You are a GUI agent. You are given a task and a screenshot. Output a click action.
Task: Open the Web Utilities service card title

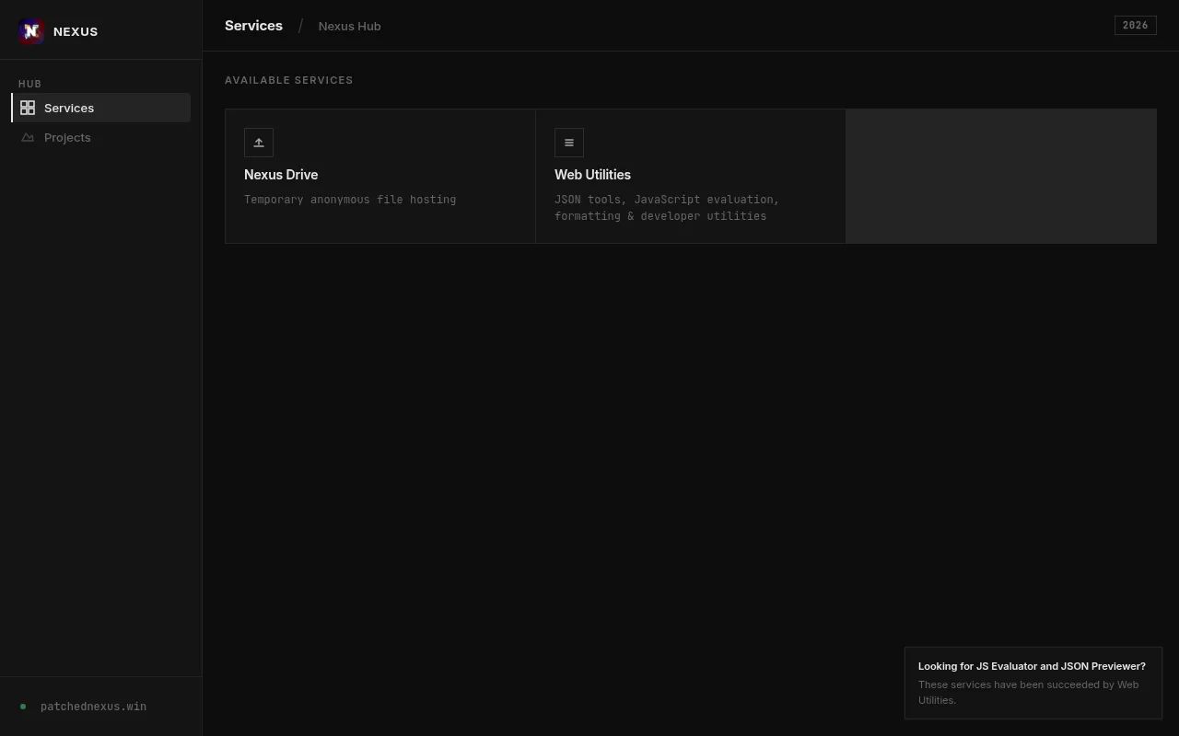point(592,175)
